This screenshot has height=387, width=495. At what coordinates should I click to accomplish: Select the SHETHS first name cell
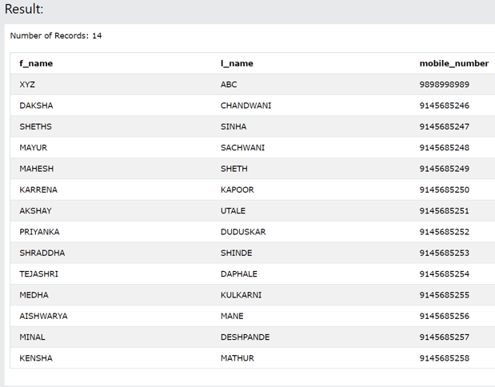click(x=36, y=126)
